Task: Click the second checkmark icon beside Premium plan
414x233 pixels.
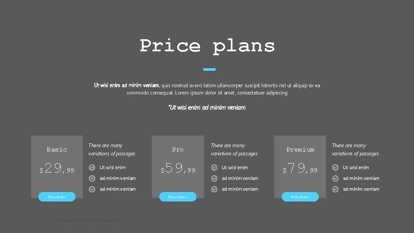Action: pyautogui.click(x=336, y=178)
